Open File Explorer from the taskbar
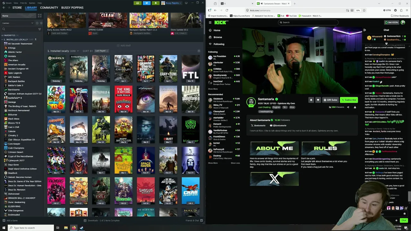The width and height of the screenshot is (411, 231). (x=66, y=228)
